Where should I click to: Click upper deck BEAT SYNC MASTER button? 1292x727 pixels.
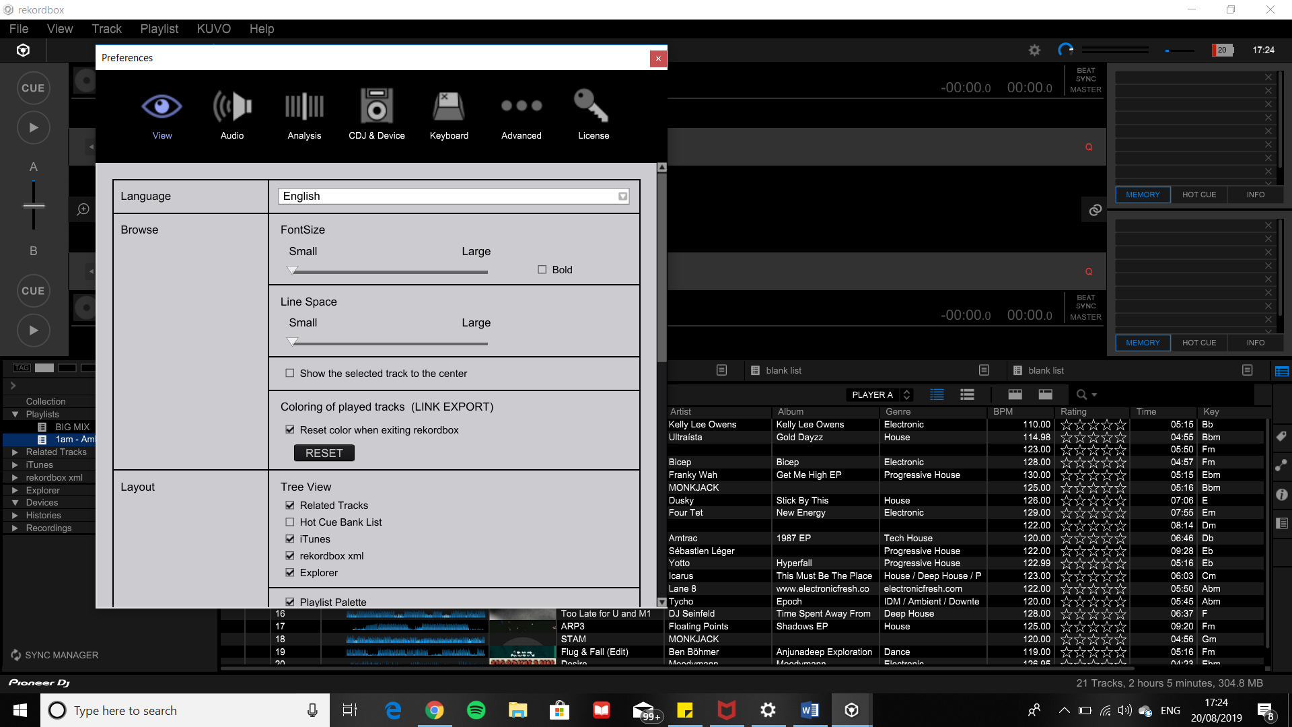[x=1085, y=80]
